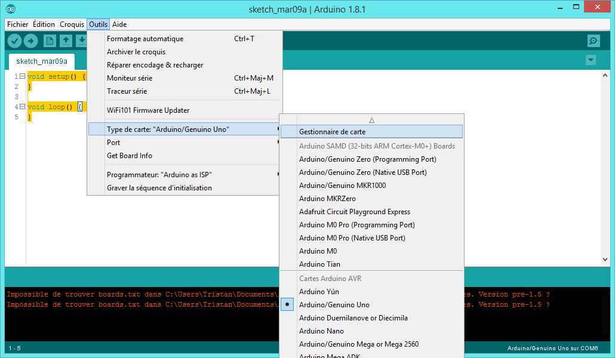Click the Verify sketch checkmark icon

point(14,41)
